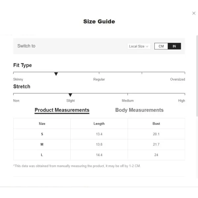
Task: Switch units to CM
Action: [x=161, y=46]
